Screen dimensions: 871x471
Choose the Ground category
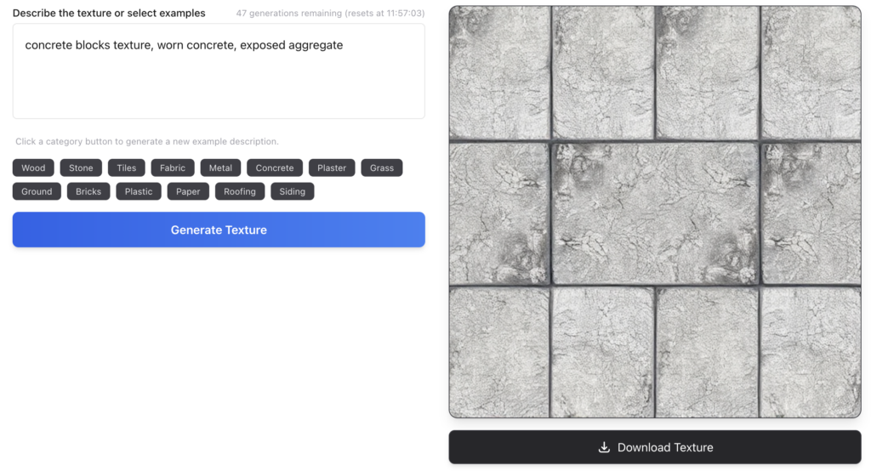click(x=37, y=191)
